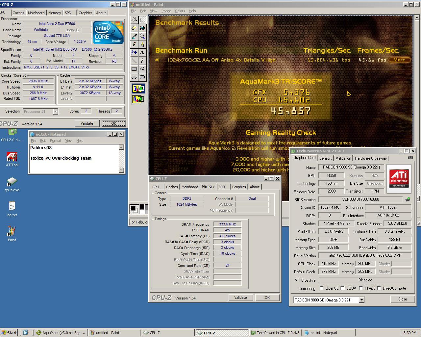Open oc.txt desktop file icon

(x=12, y=209)
